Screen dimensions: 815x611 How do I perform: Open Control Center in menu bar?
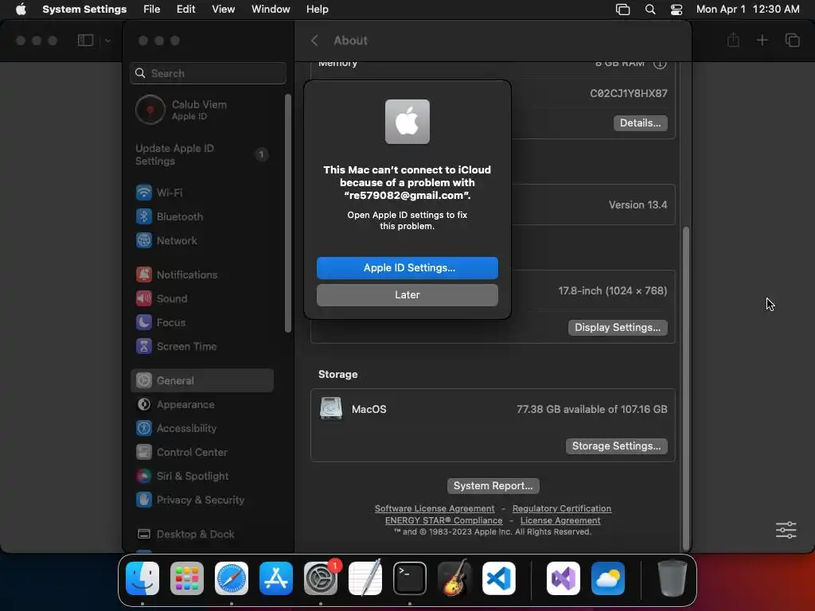pos(677,10)
